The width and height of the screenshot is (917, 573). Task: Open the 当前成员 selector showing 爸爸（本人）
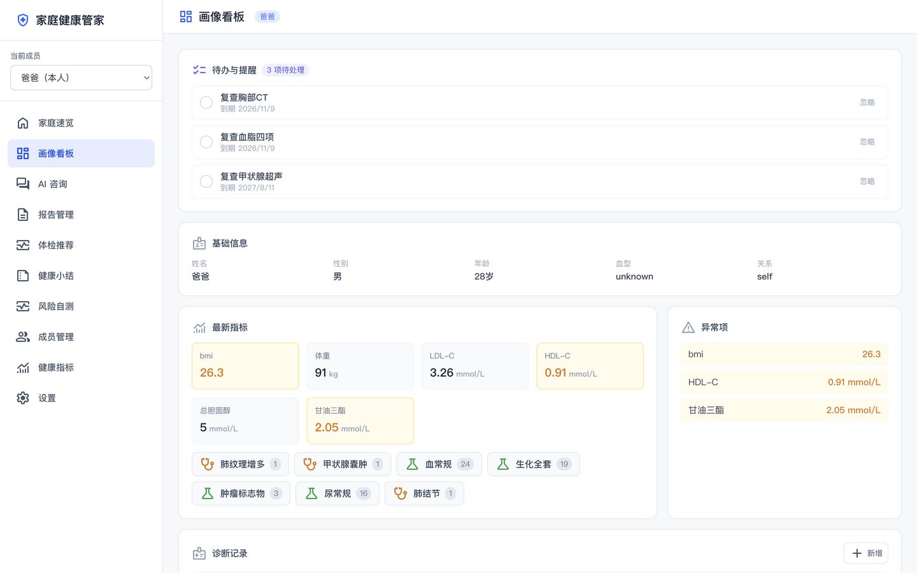[x=82, y=78]
